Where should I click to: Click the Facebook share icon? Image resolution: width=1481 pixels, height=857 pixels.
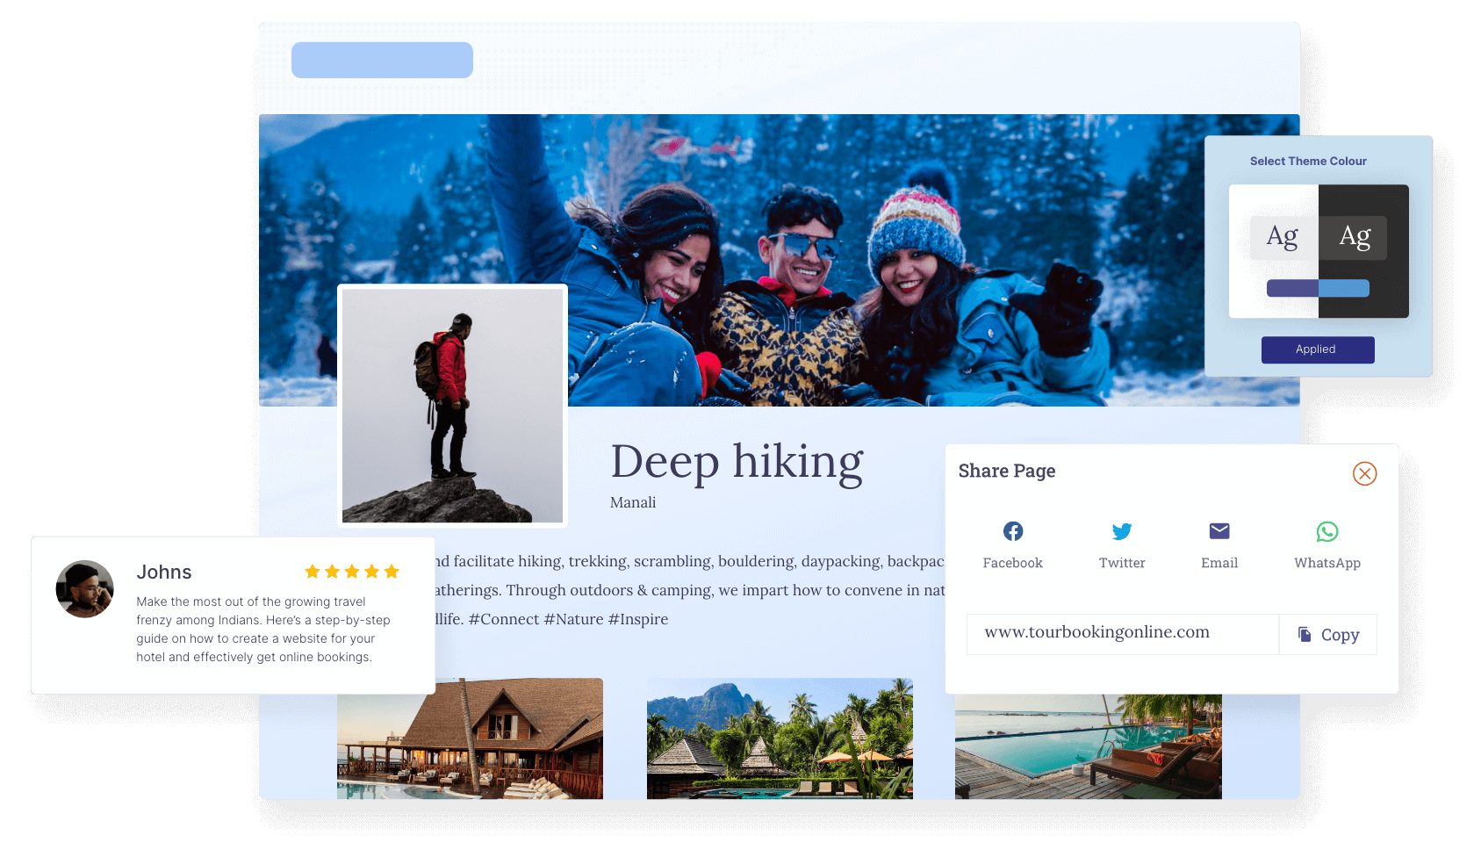[x=1012, y=531]
